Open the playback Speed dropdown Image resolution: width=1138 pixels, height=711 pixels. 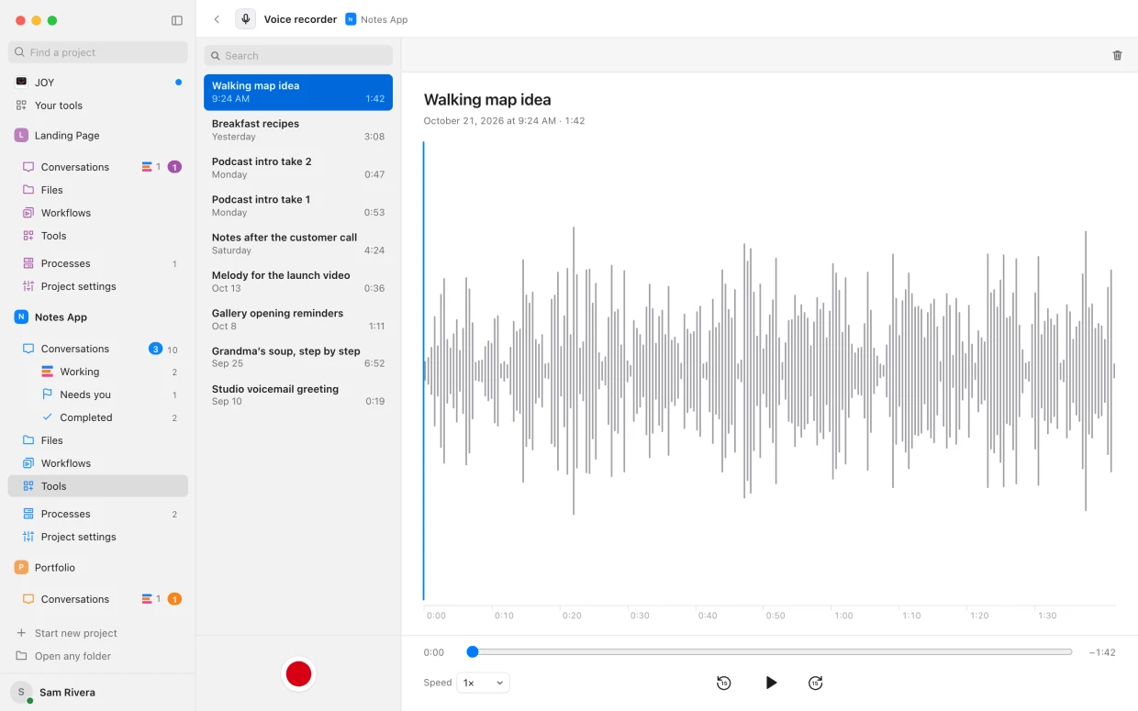pos(483,683)
